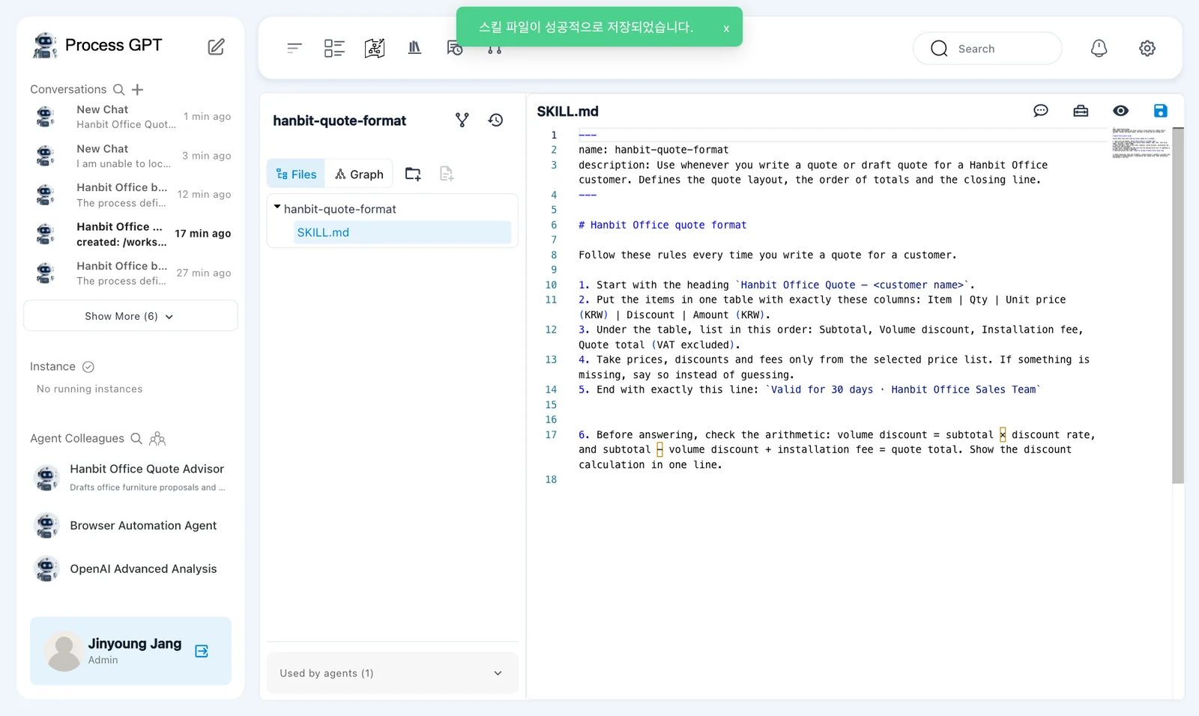1199x716 pixels.
Task: Open the OpenAI Advanced Analysis agent
Action: (130, 569)
